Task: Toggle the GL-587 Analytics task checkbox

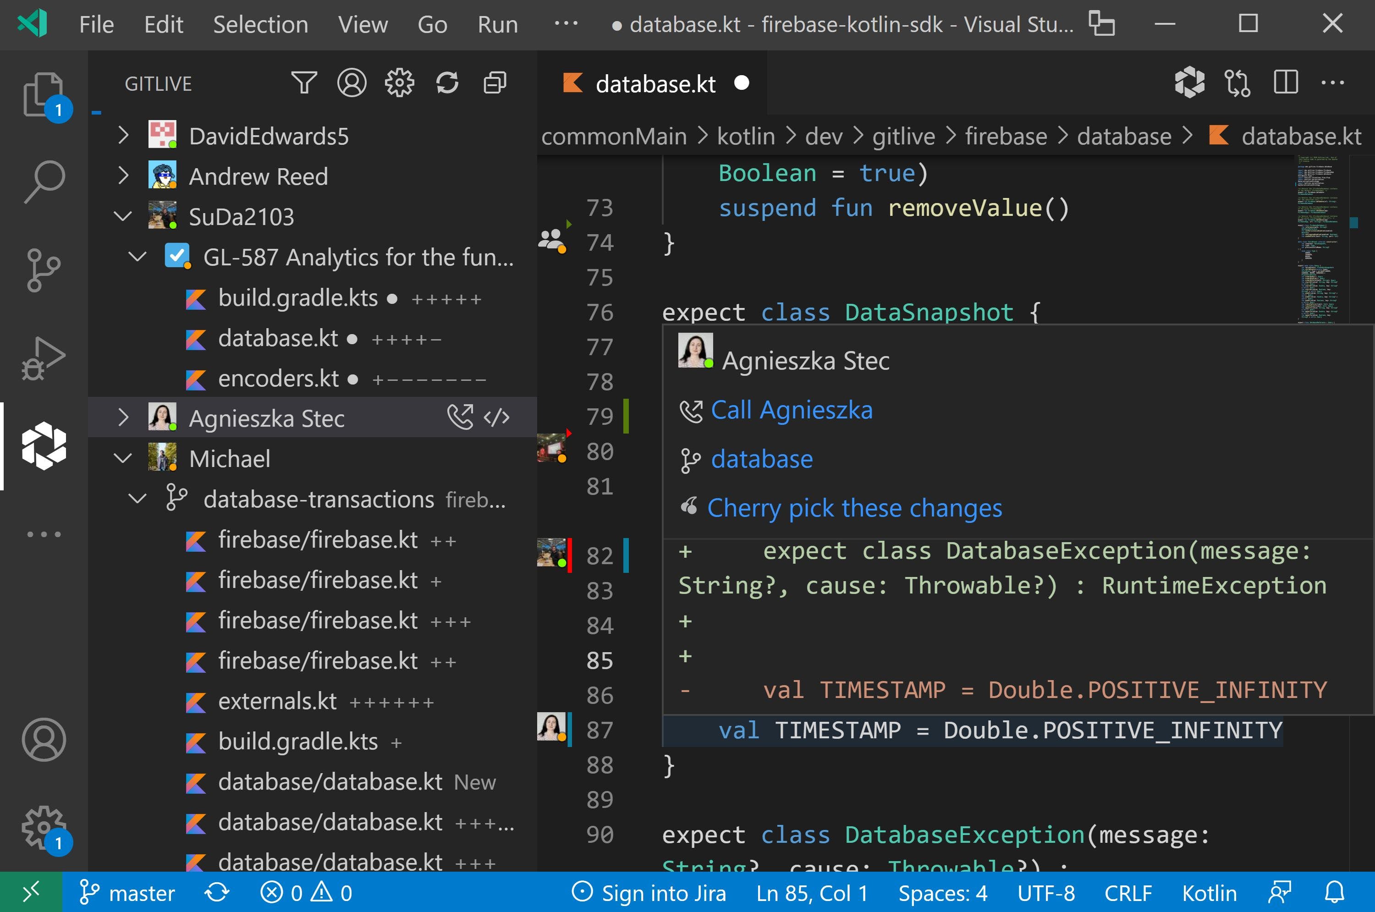Action: [x=177, y=256]
